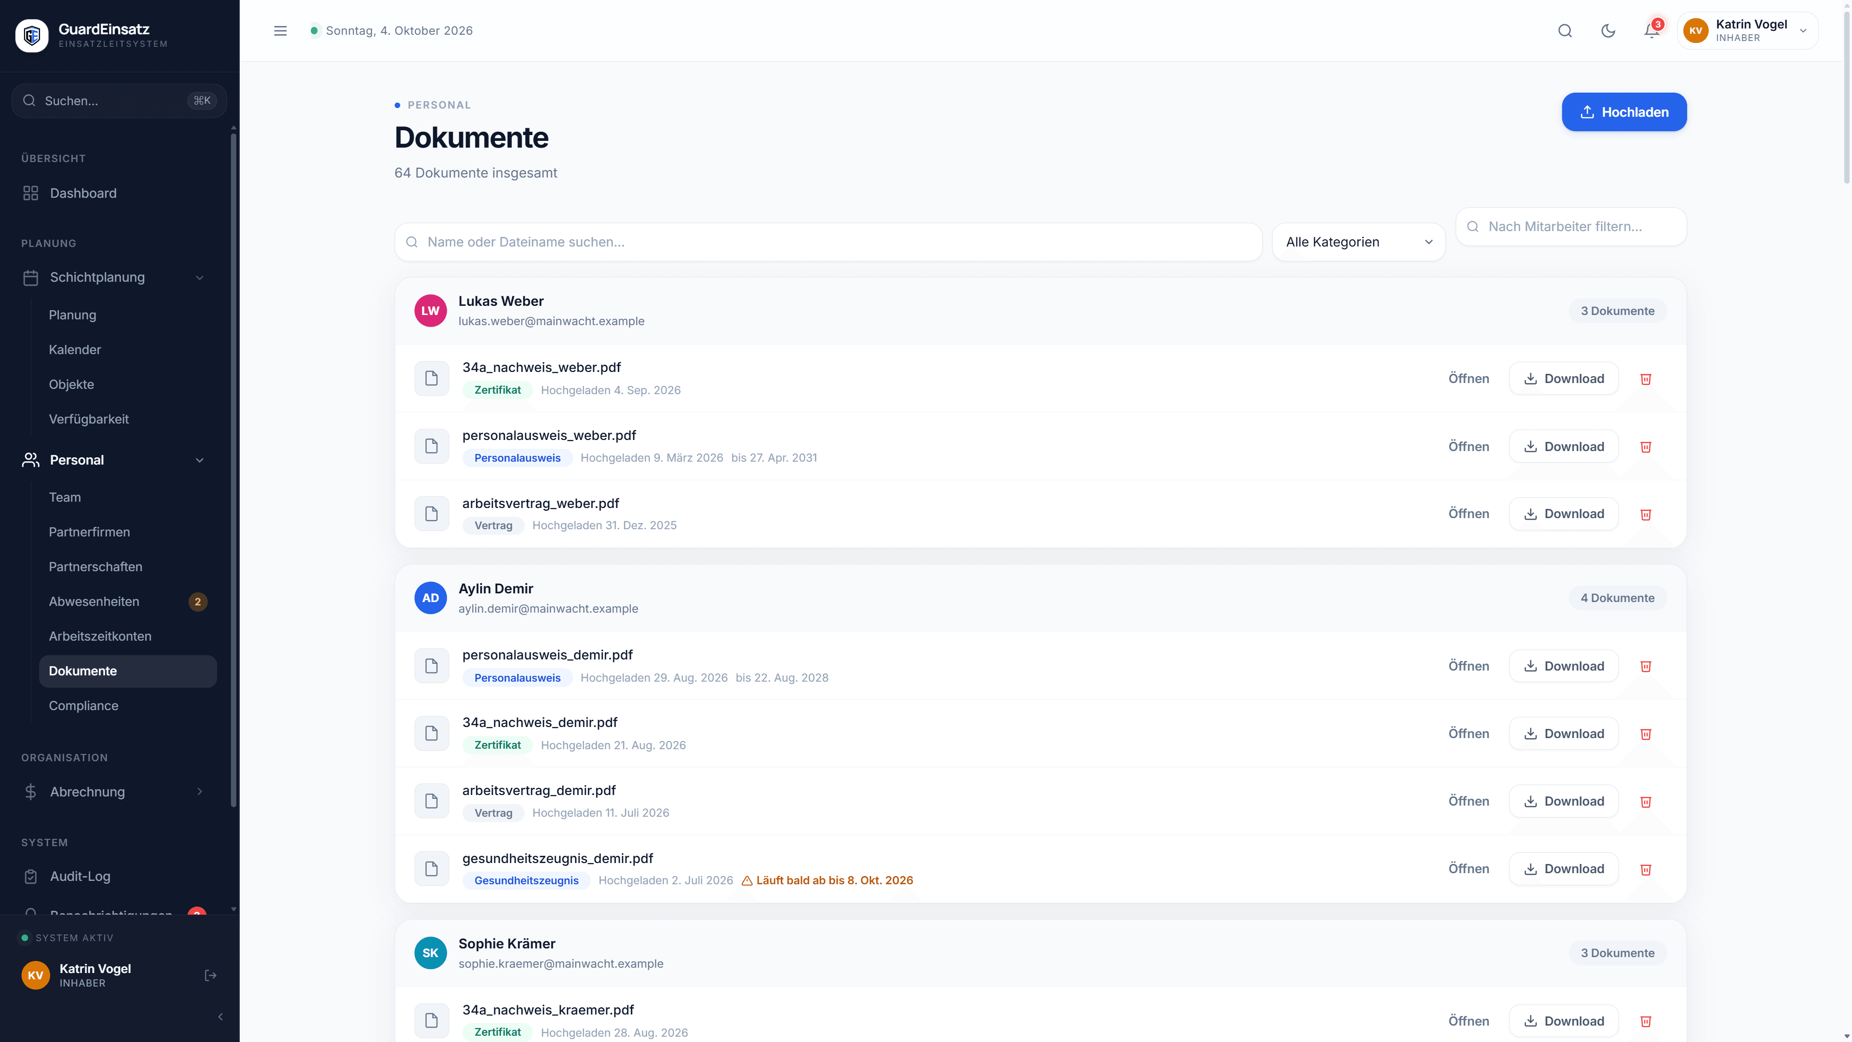Navigate to Compliance page
Viewport: 1852px width, 1042px height.
coord(128,705)
